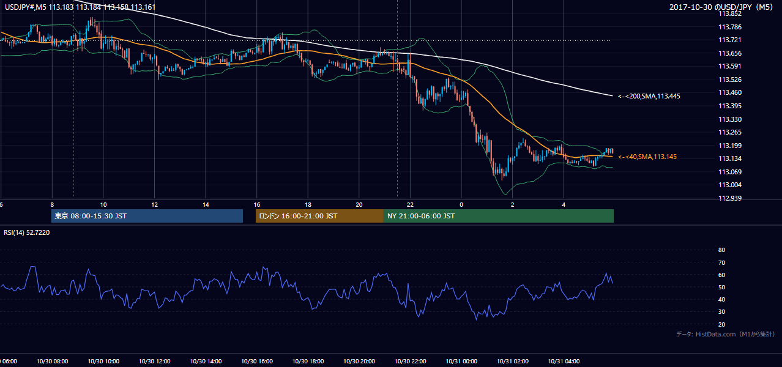Screen dimensions: 782x367
Task: Click the 10/30 14:00 time axis label
Action: (206, 361)
